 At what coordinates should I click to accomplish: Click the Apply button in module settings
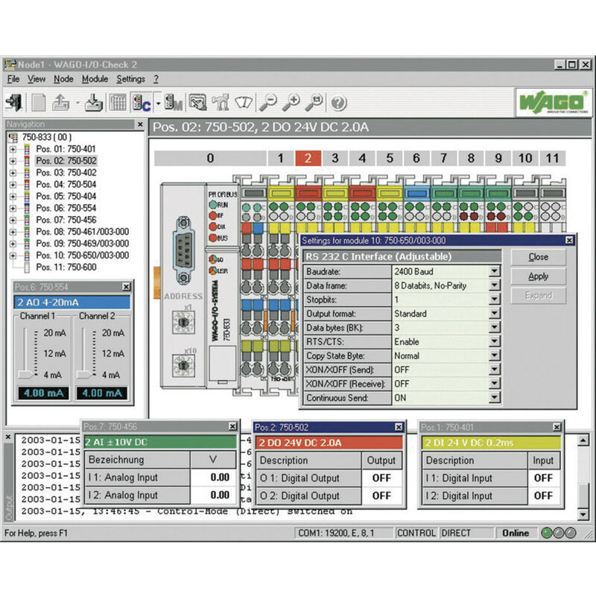point(539,276)
